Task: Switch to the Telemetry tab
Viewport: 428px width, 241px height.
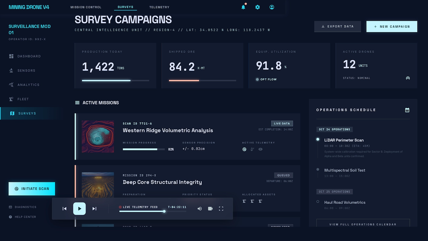Action: [159, 7]
